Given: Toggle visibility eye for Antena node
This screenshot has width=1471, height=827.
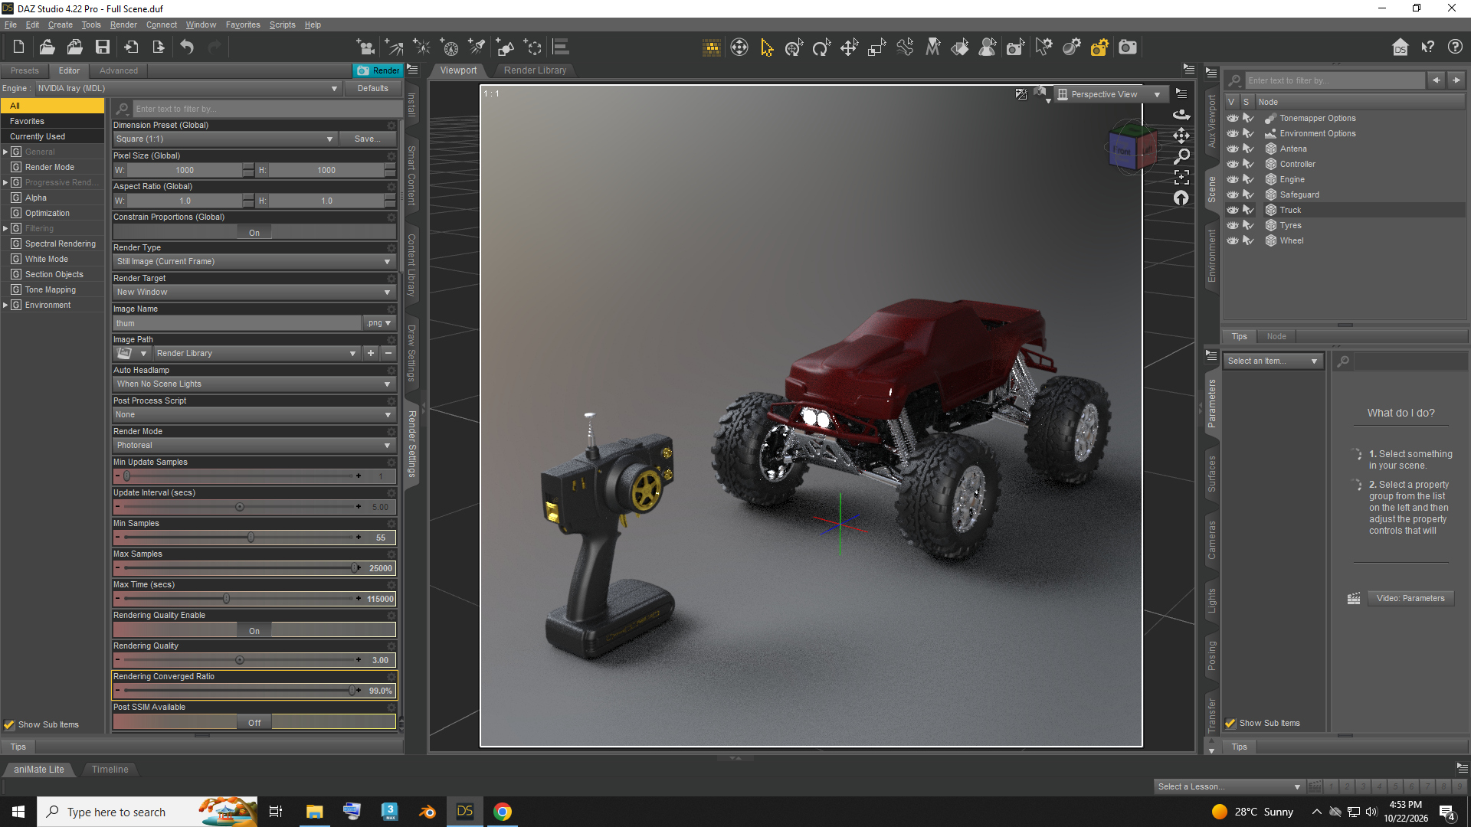Looking at the screenshot, I should (x=1232, y=149).
